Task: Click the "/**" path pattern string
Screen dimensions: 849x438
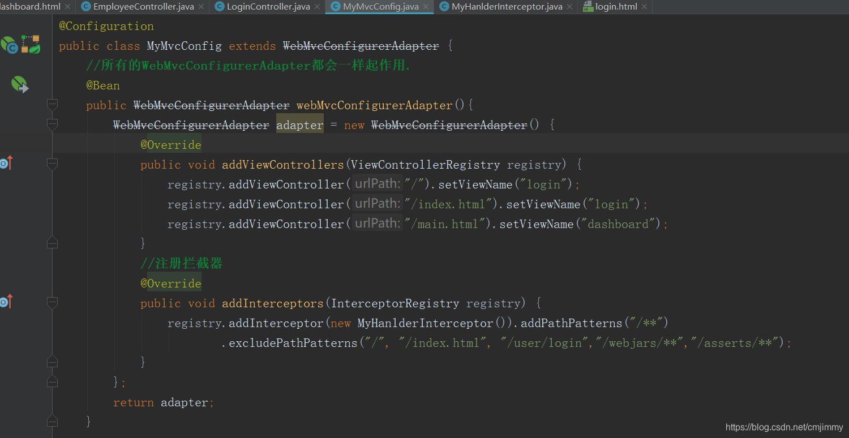Action: [x=646, y=323]
